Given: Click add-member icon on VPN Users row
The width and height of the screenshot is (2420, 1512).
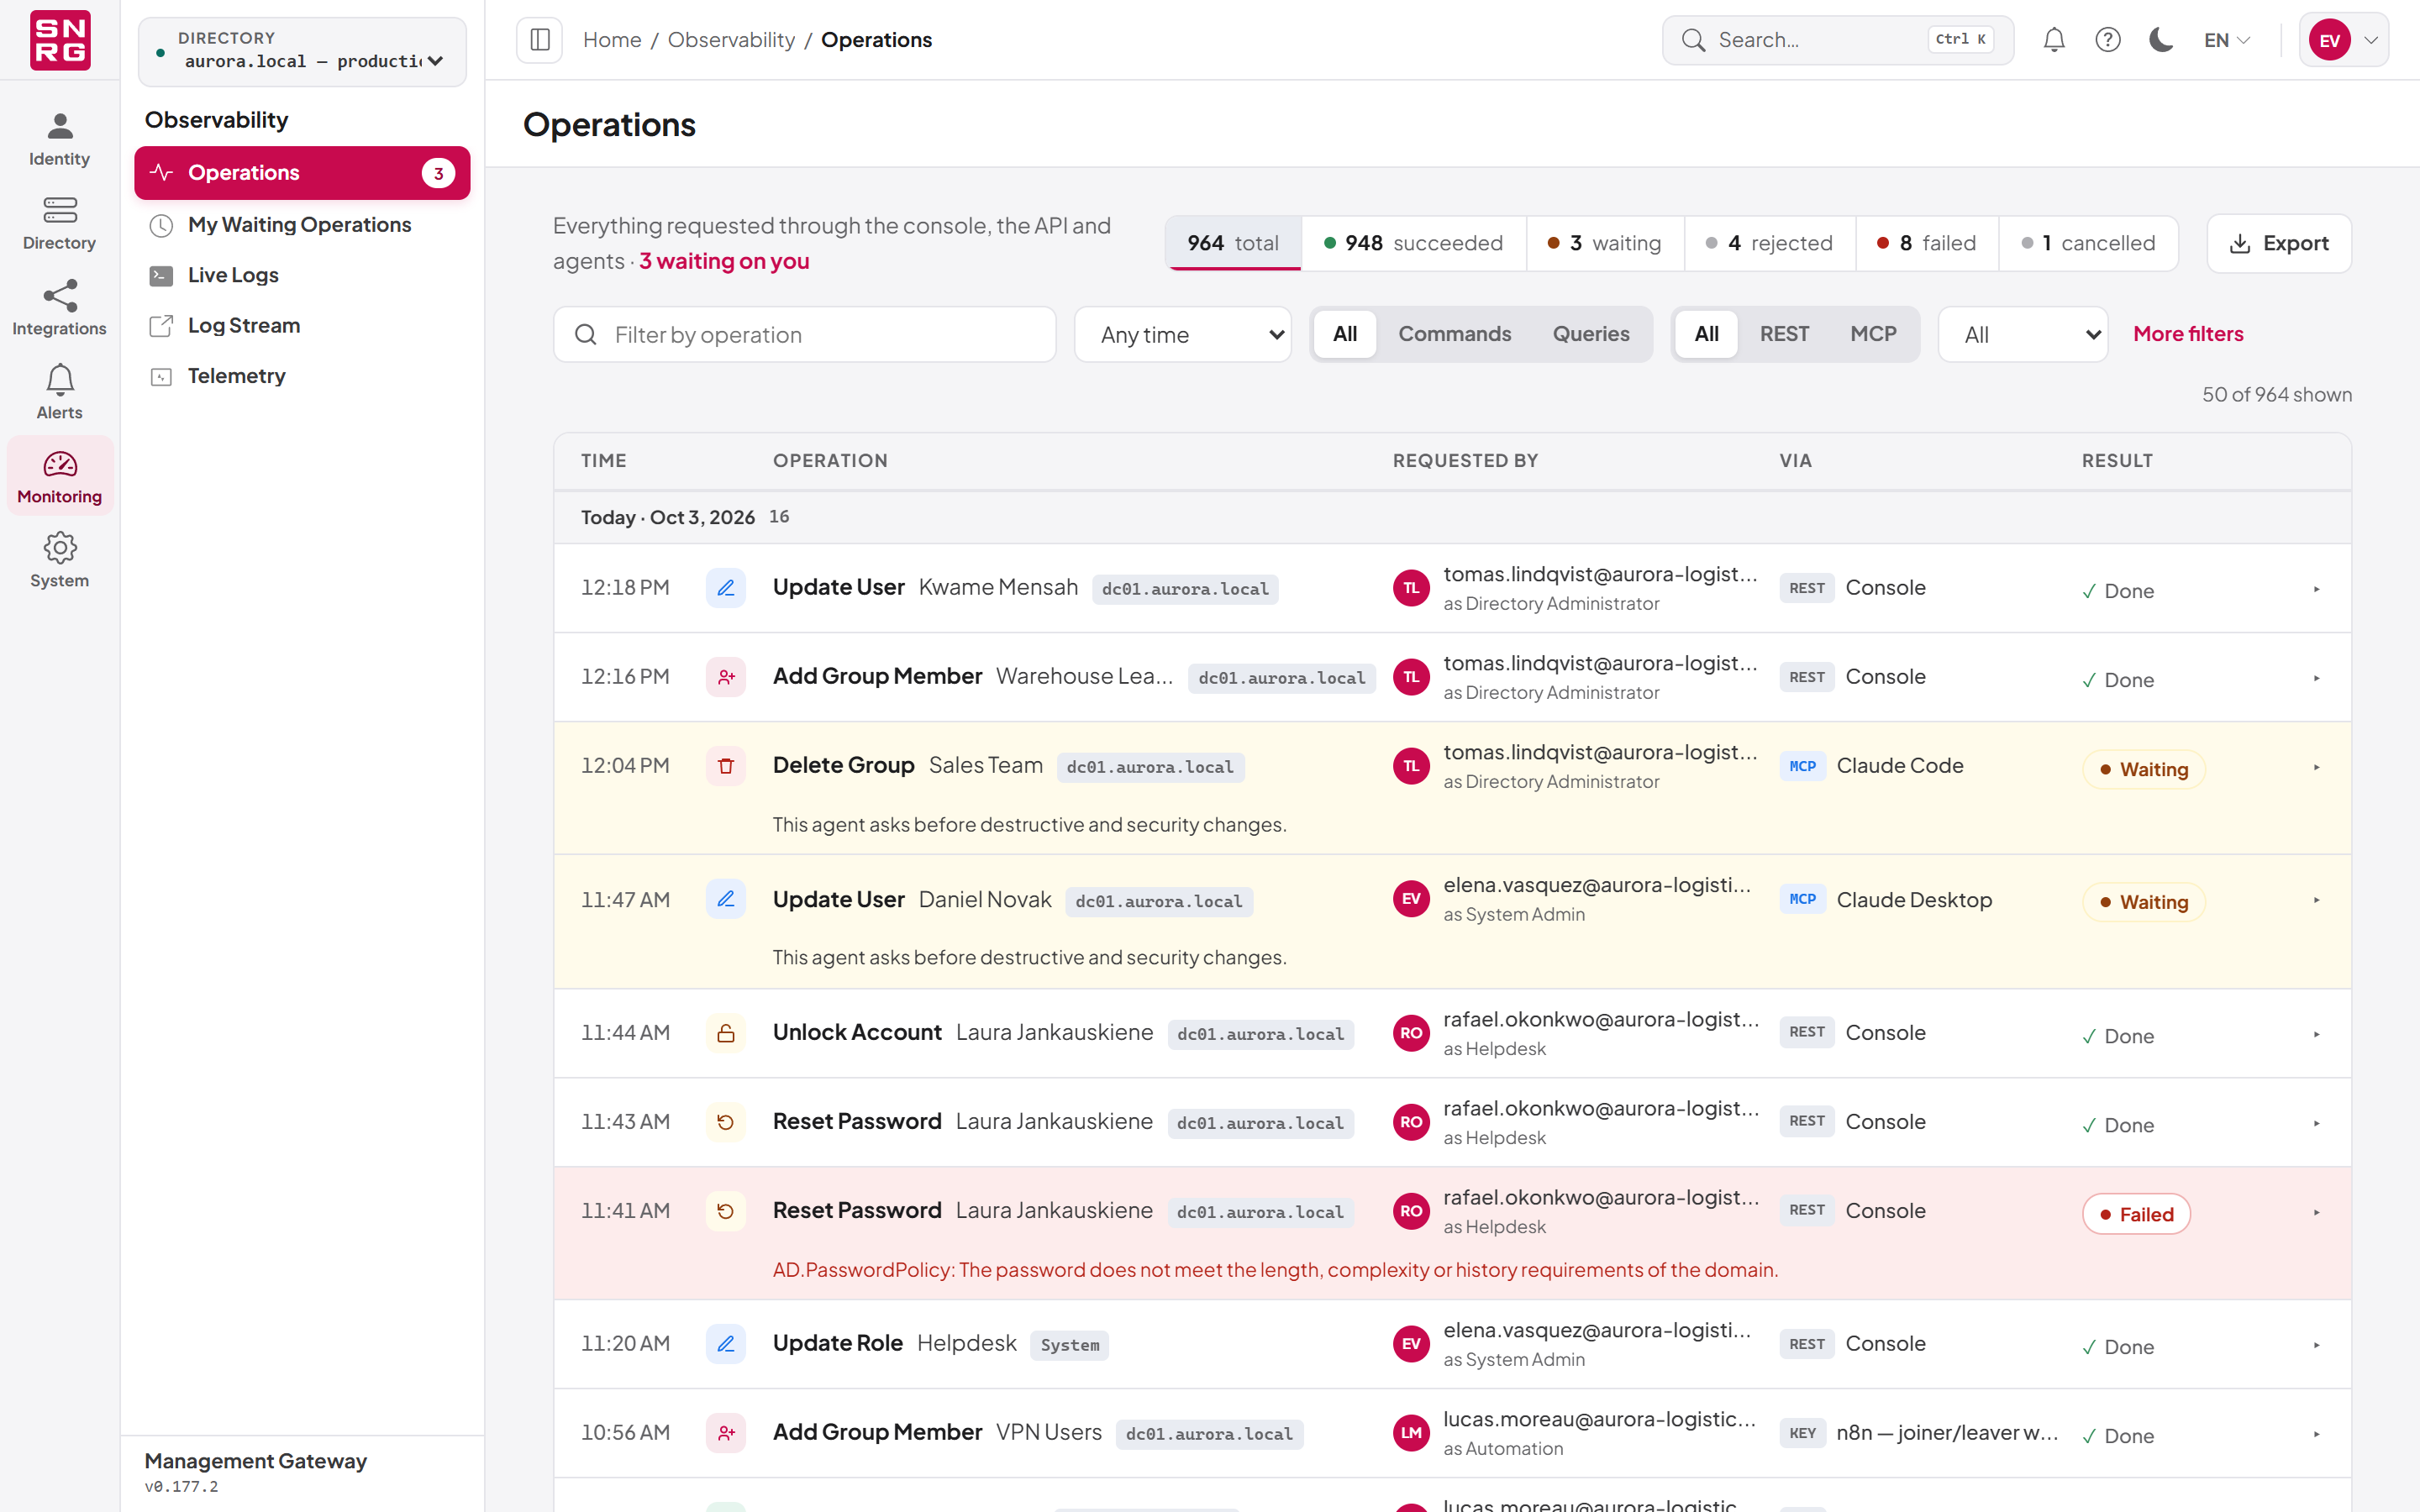Looking at the screenshot, I should point(726,1433).
